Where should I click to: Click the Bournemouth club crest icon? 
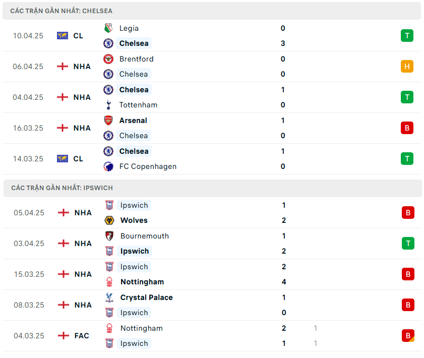coord(109,236)
